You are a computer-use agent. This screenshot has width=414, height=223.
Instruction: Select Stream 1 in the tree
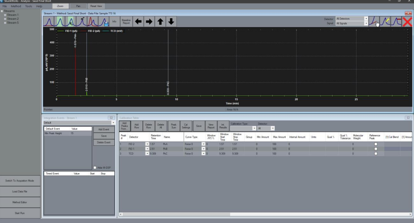[x=13, y=15]
